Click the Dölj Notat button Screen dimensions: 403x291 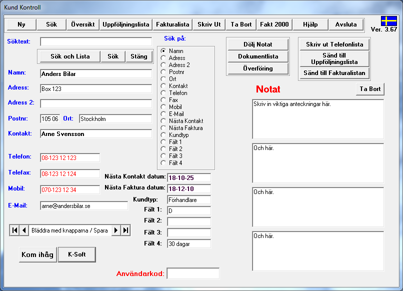click(258, 44)
